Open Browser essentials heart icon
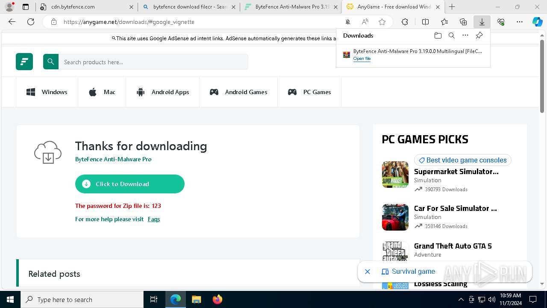547x308 pixels. (501, 22)
